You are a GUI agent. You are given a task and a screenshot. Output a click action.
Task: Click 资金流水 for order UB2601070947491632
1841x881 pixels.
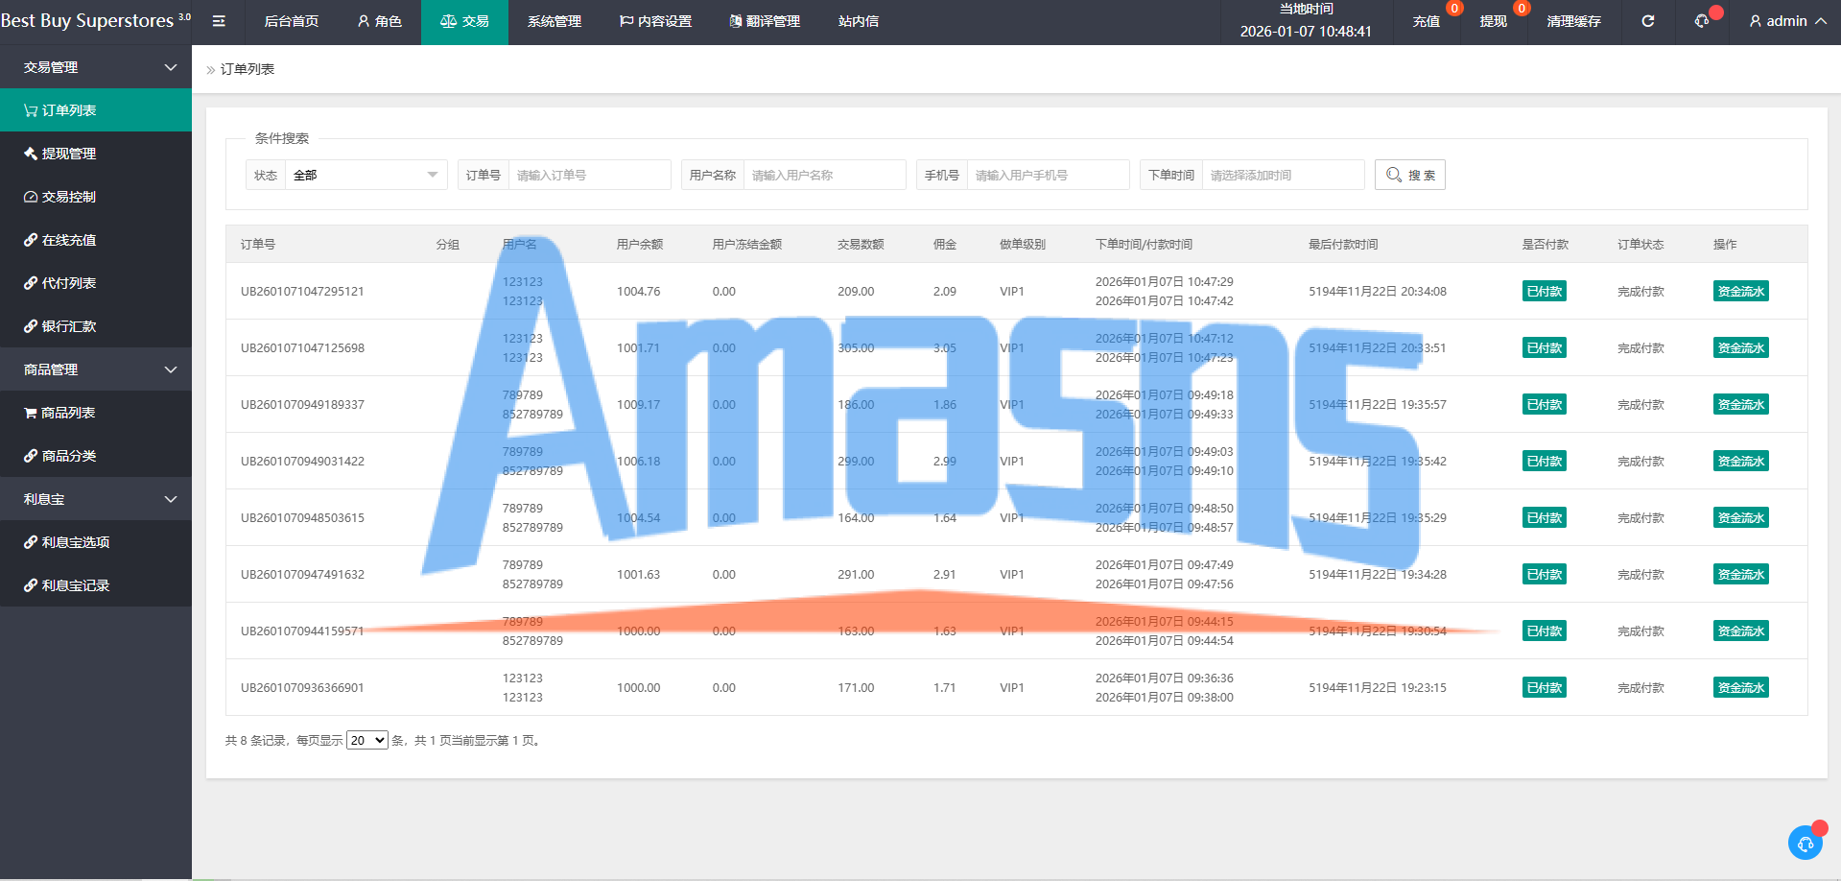pos(1741,574)
